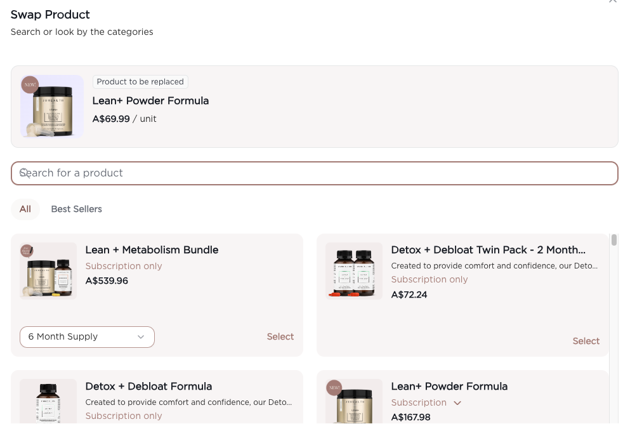Select the Detox + Debloat Twin Pack
Screen dimensions: 623x424
[586, 341]
